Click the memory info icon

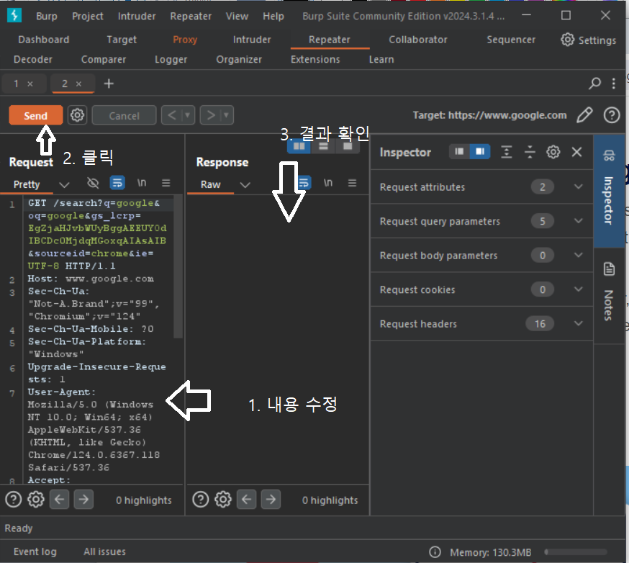click(x=435, y=552)
